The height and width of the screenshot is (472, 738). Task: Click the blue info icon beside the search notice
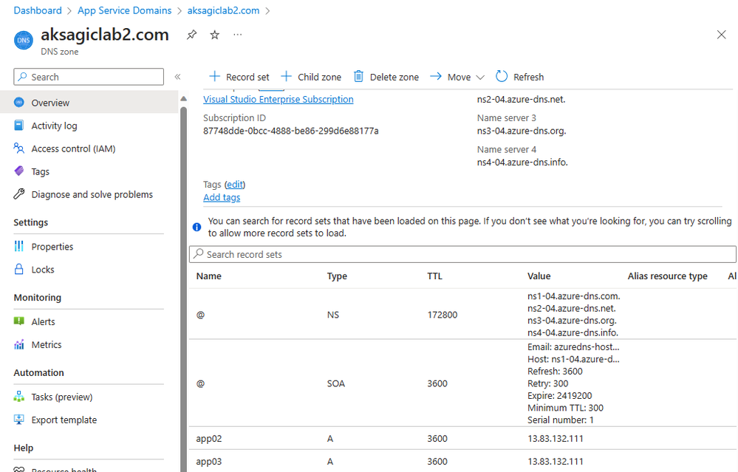197,228
